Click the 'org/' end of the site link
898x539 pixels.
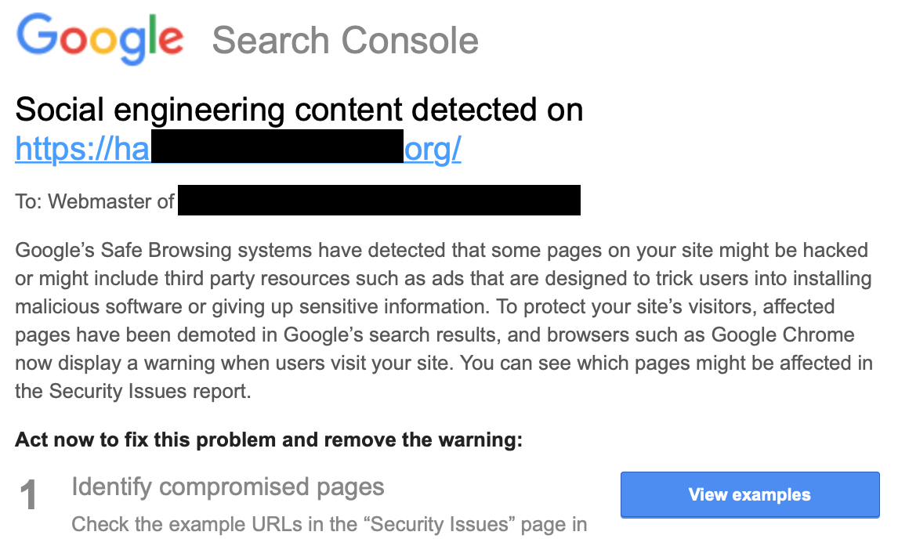click(433, 149)
